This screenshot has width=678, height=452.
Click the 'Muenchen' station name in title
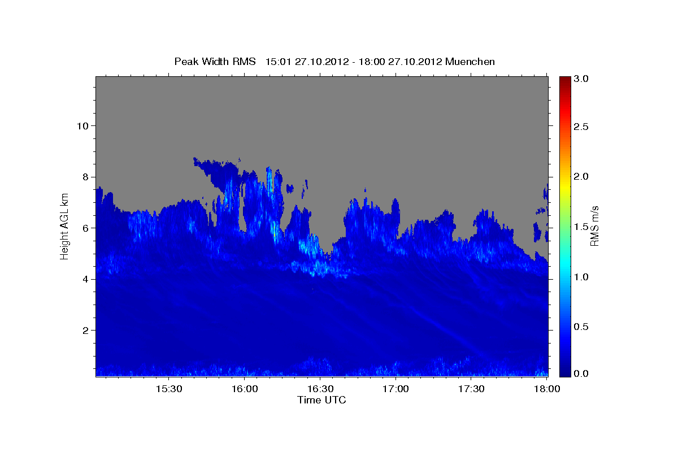tap(470, 62)
